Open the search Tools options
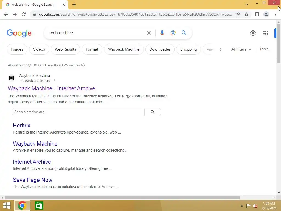 264,49
